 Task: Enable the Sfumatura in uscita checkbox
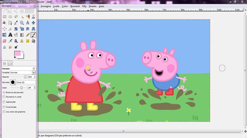tap(4, 97)
